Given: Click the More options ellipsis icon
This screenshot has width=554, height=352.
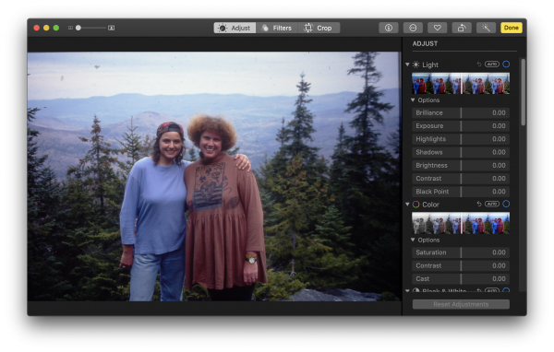Looking at the screenshot, I should [x=413, y=28].
